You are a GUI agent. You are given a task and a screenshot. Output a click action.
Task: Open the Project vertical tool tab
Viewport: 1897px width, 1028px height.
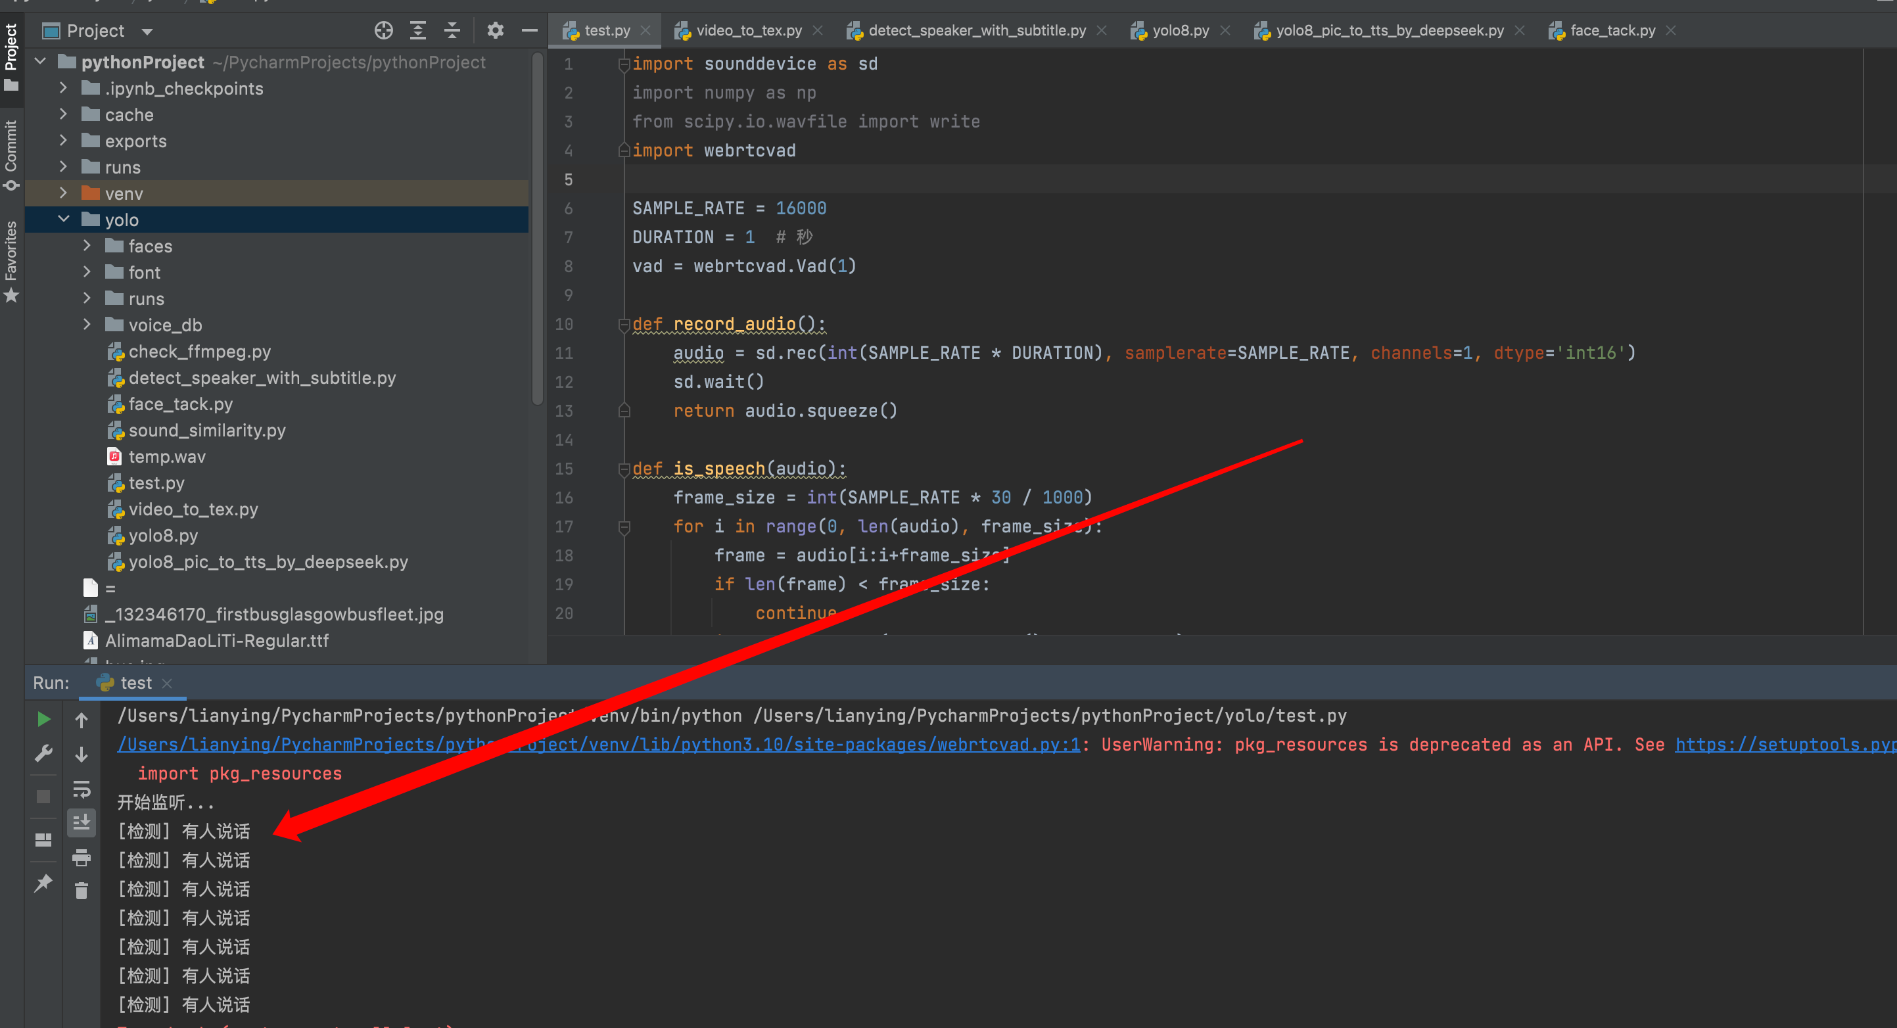click(11, 56)
